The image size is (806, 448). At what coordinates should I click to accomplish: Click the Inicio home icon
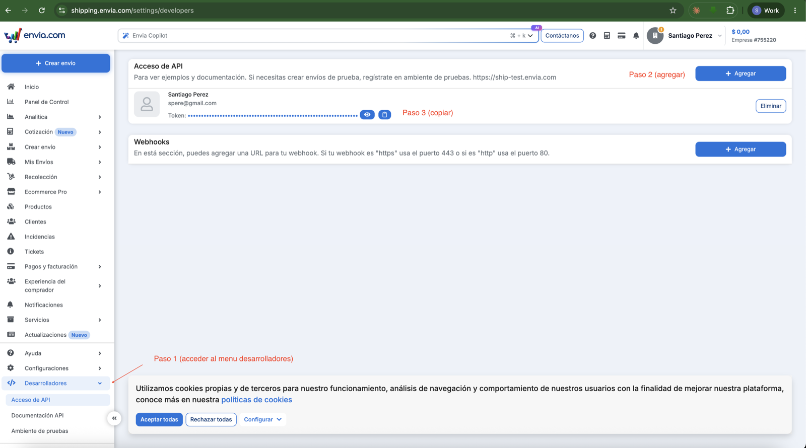tap(11, 87)
